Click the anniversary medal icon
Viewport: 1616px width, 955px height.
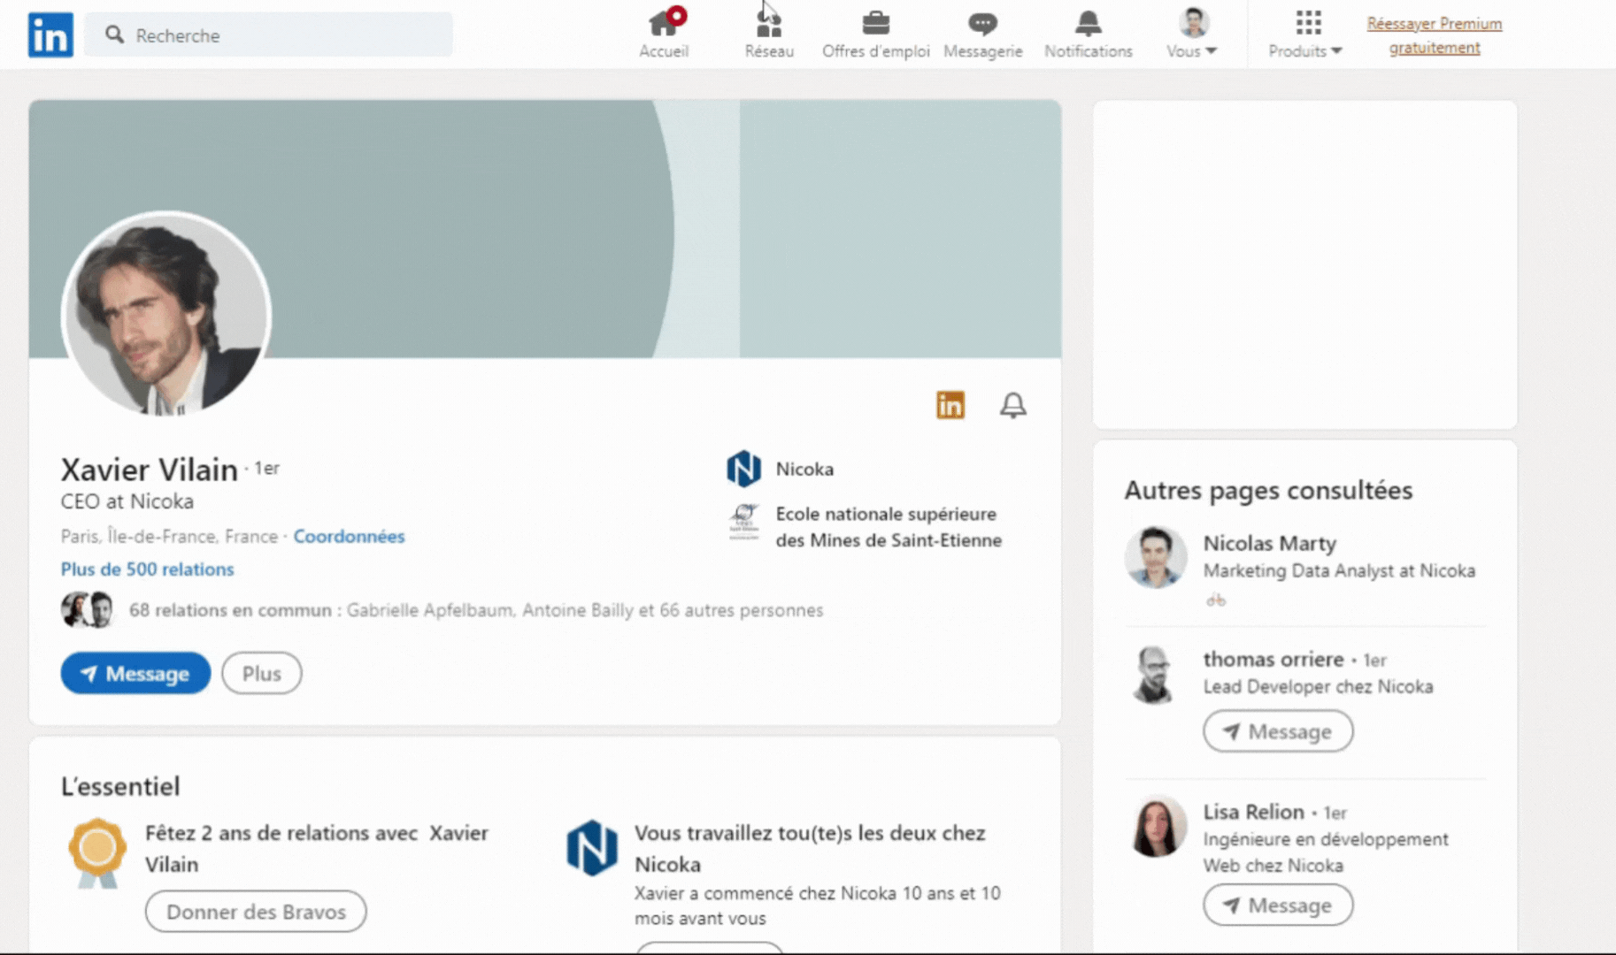[x=97, y=852]
